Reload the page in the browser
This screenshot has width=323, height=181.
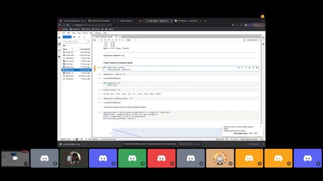point(68,25)
